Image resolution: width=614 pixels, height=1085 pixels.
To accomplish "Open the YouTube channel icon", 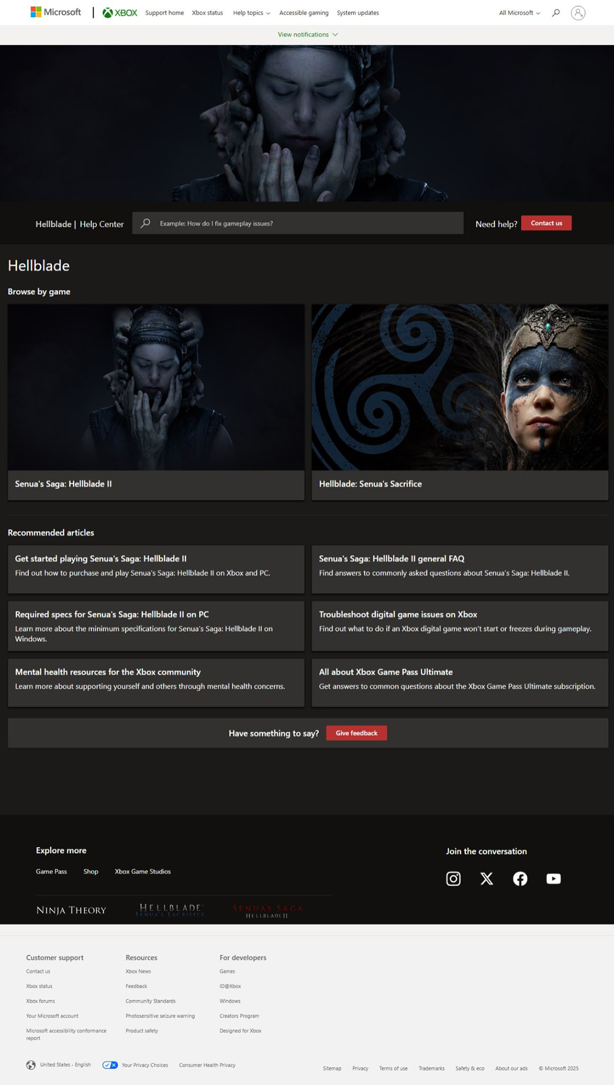I will (x=553, y=878).
